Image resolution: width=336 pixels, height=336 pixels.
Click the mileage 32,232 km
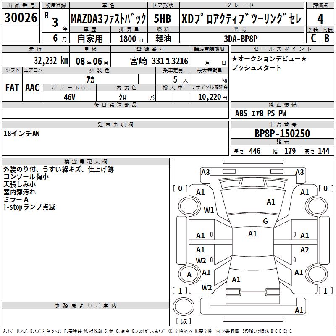pos(51,60)
